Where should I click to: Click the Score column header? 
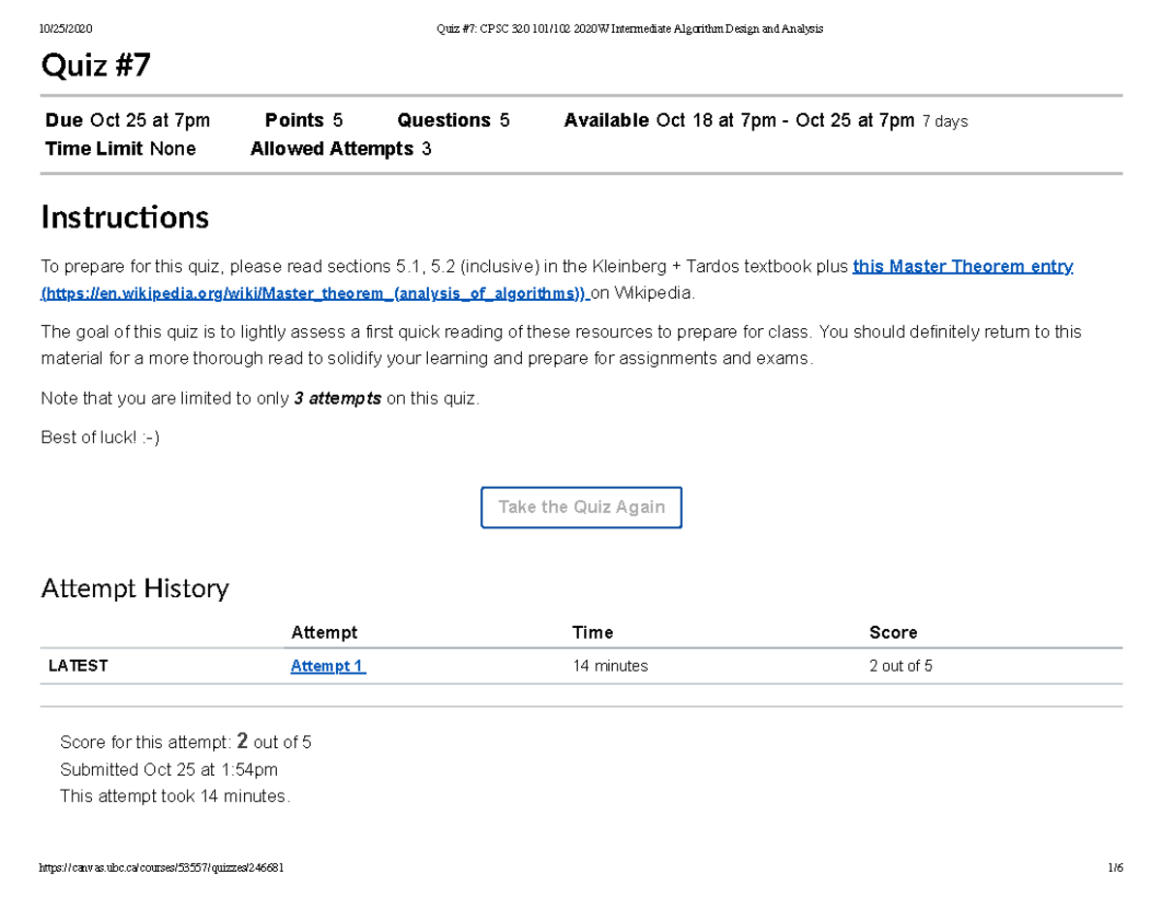point(893,632)
